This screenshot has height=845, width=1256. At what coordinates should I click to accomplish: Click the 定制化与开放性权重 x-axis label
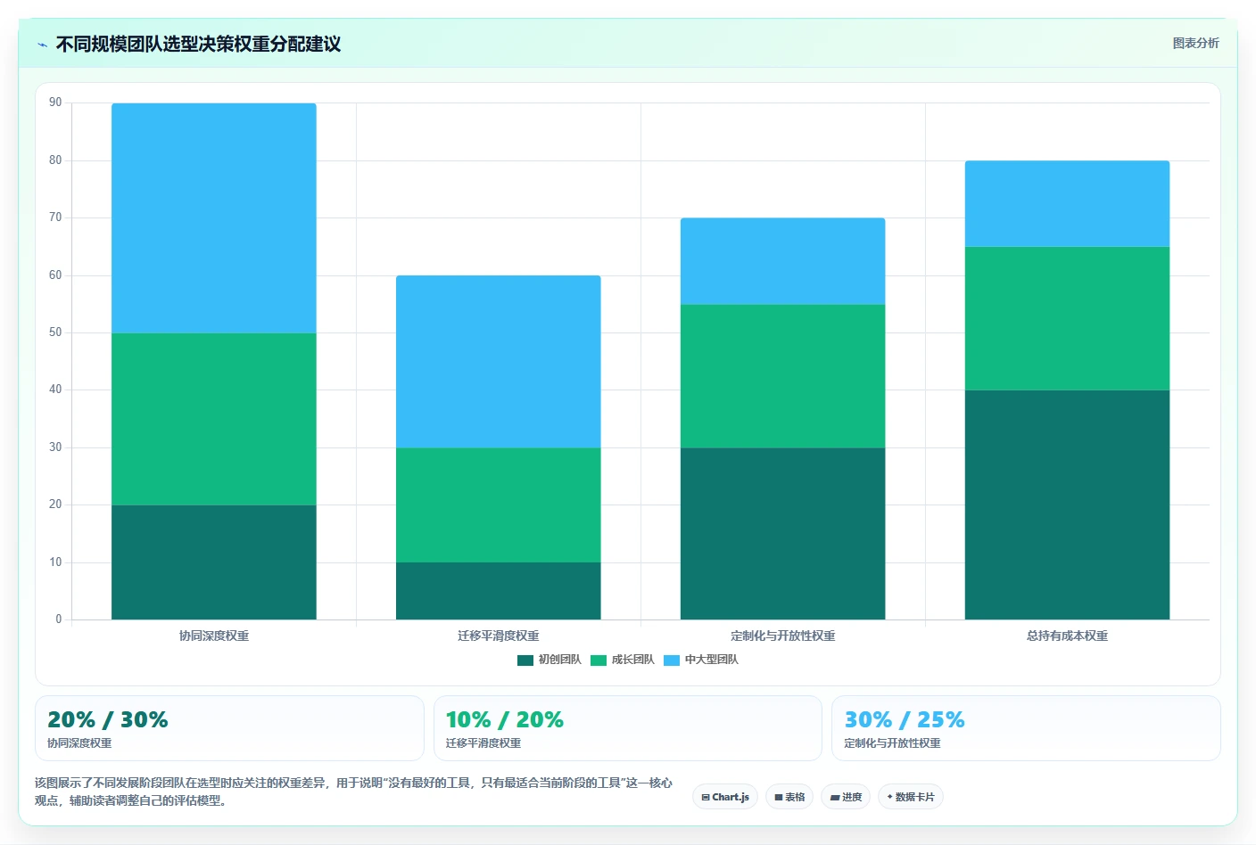[x=783, y=636]
